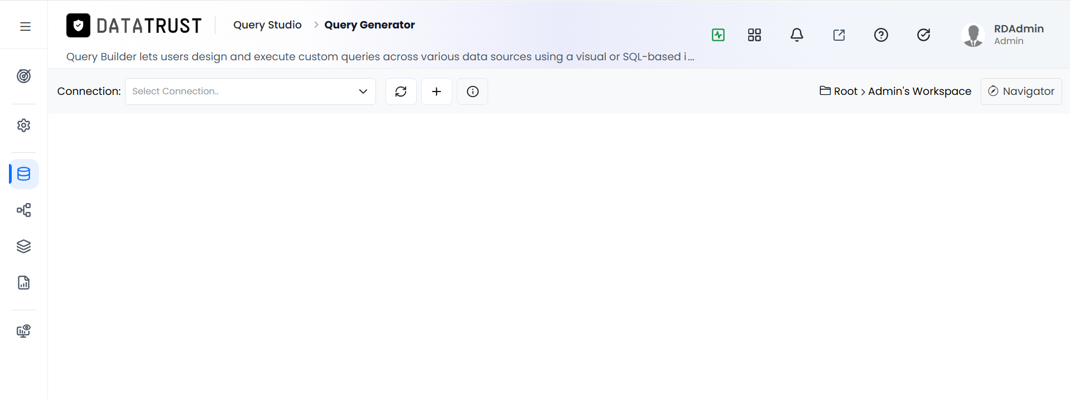Click the DATATRUST wordmark
The image size is (1070, 399).
(x=149, y=26)
